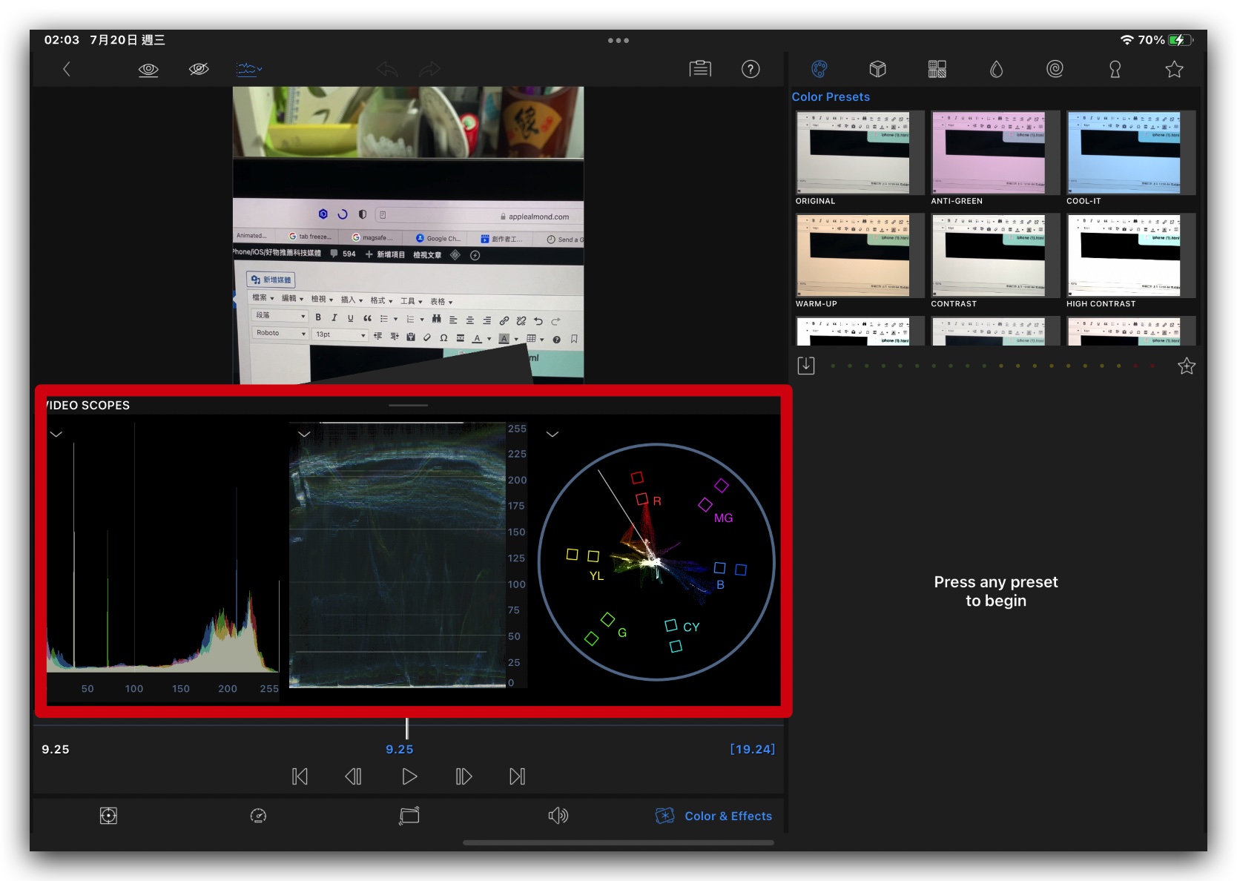This screenshot has height=881, width=1237.
Task: Open the video scopes dropdown in toolbar
Action: point(248,70)
